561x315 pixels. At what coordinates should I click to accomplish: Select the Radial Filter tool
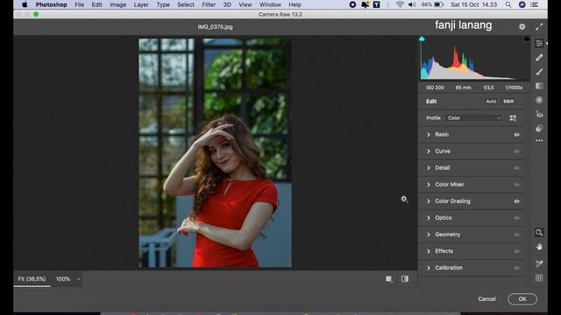(539, 101)
